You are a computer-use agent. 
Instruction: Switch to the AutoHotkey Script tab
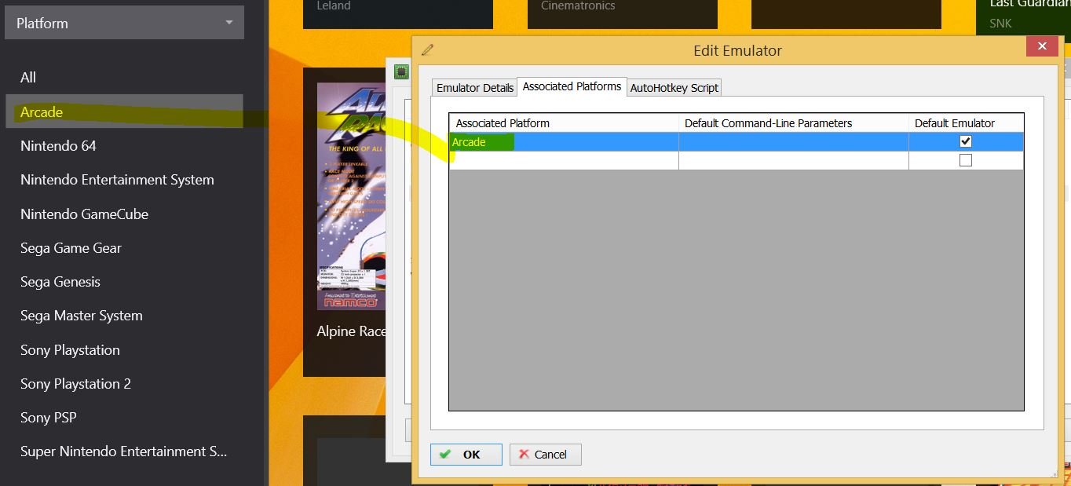[x=674, y=88]
